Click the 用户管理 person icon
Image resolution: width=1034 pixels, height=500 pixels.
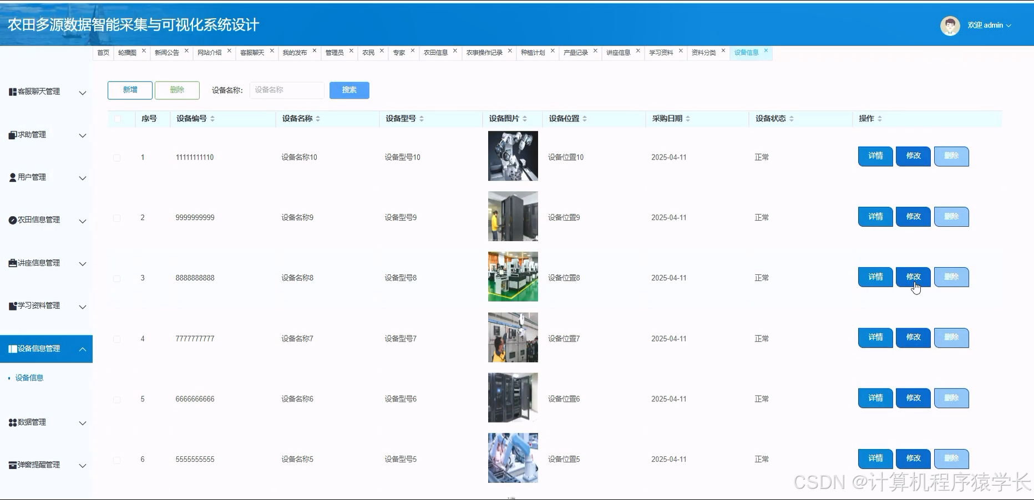click(12, 177)
